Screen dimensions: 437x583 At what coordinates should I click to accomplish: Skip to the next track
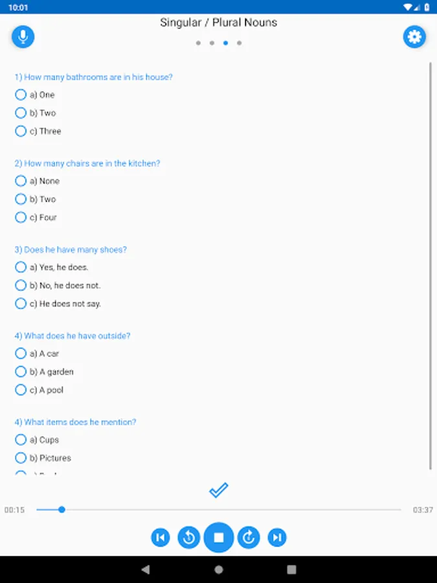click(x=277, y=537)
